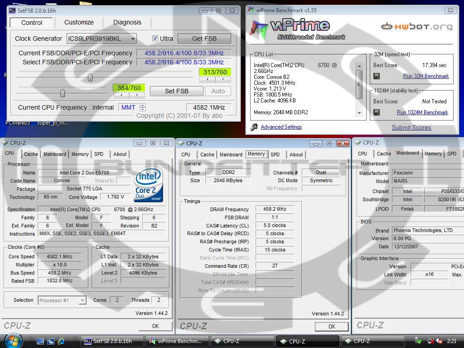
Task: Click the Set FSB button
Action: pyautogui.click(x=177, y=91)
